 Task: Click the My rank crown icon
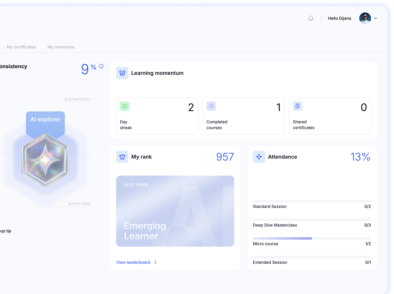(x=122, y=157)
